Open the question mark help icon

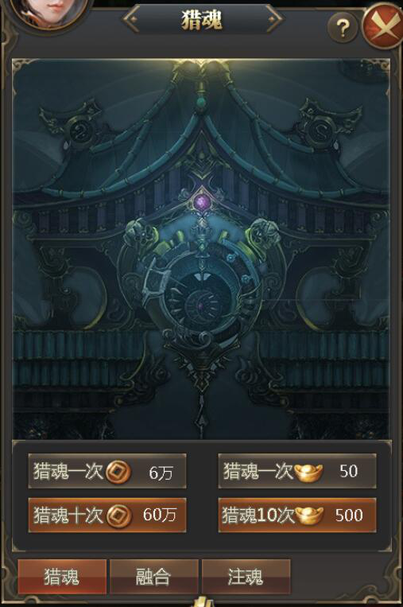click(343, 28)
